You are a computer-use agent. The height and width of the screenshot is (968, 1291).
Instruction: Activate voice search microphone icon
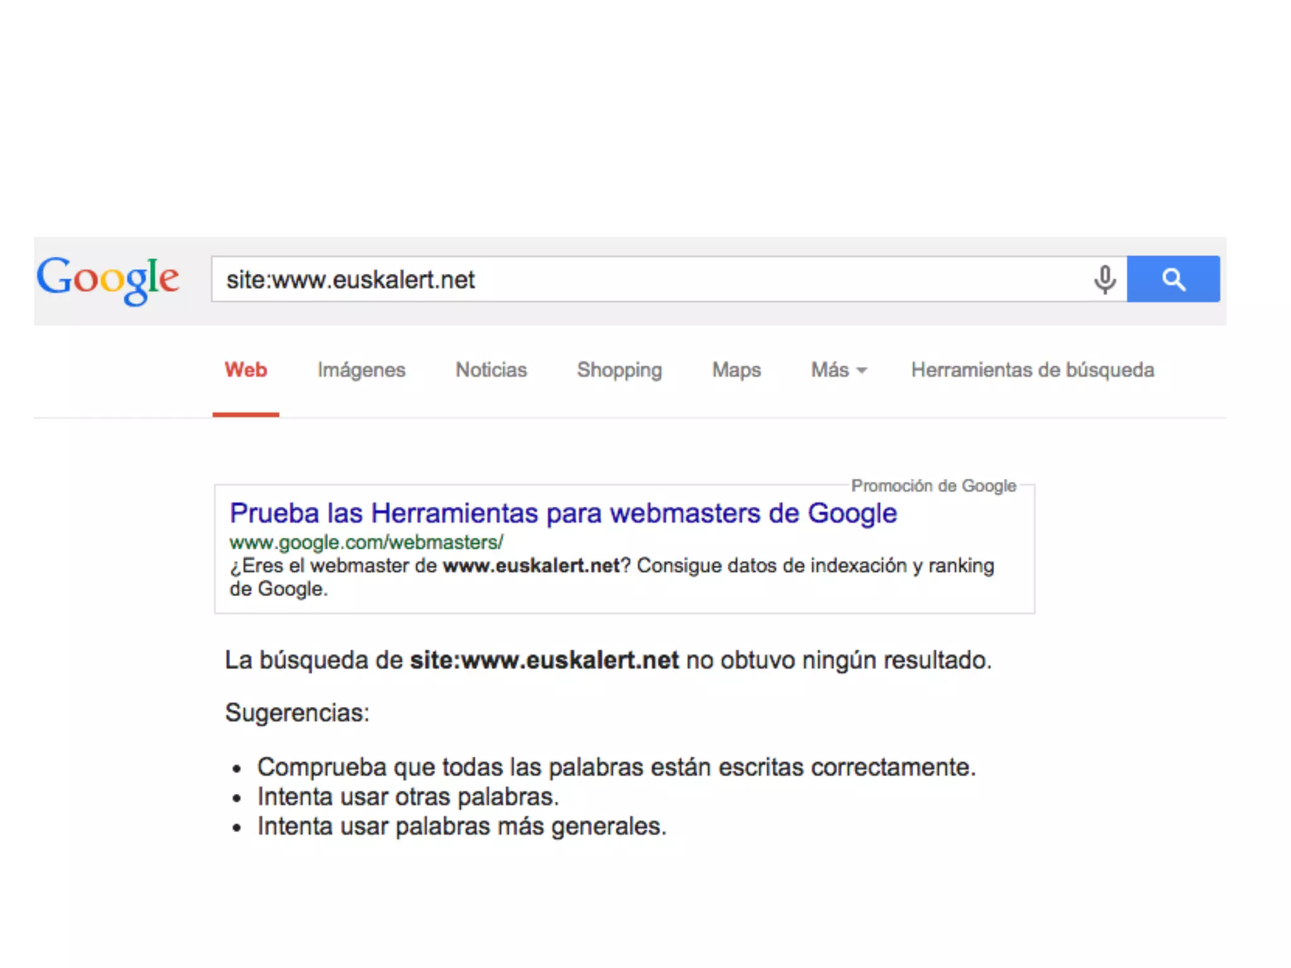click(x=1104, y=279)
